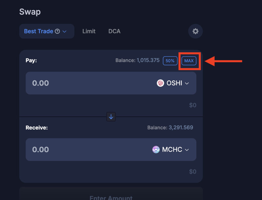Open swap settings gear icon
This screenshot has width=262, height=200.
195,31
